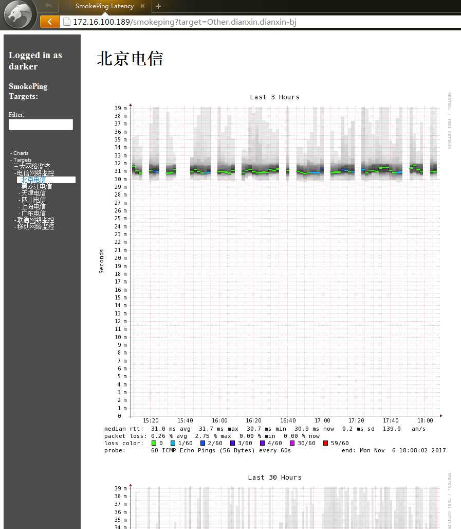Click the browser logo button
This screenshot has height=529, width=461.
point(18,14)
